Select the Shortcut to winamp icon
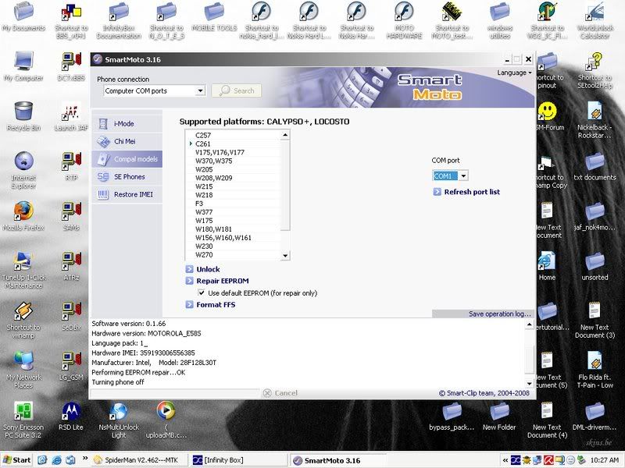Viewport: 625px width, 468px height. tap(23, 320)
